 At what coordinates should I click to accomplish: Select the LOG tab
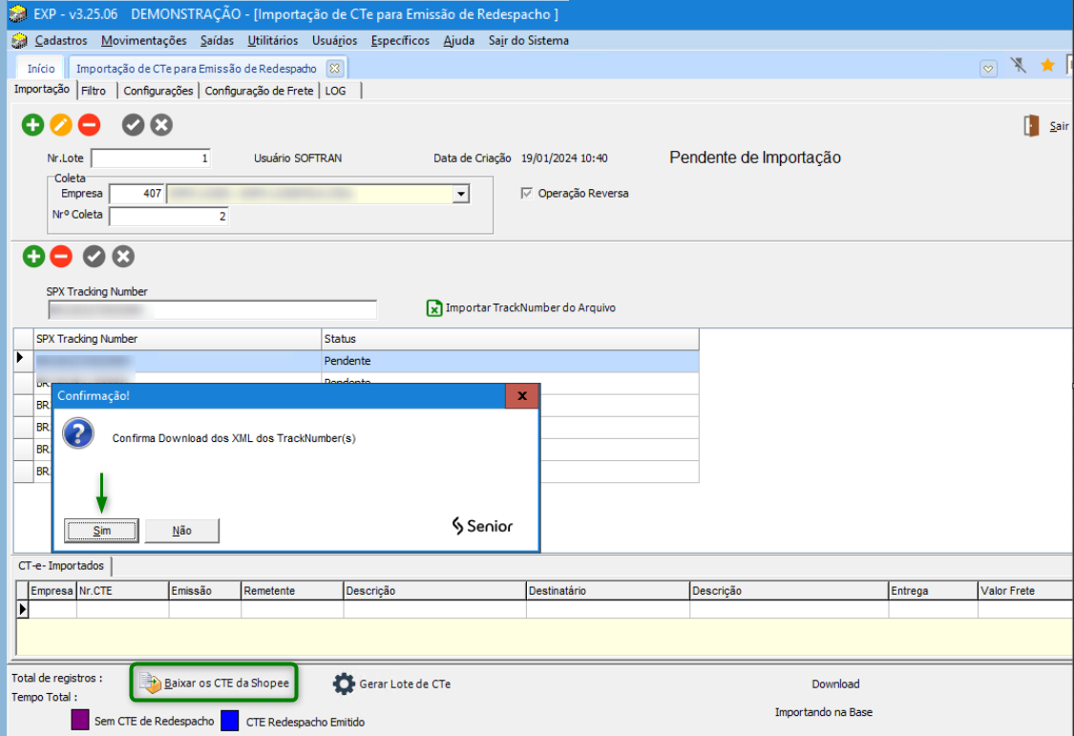tap(336, 91)
